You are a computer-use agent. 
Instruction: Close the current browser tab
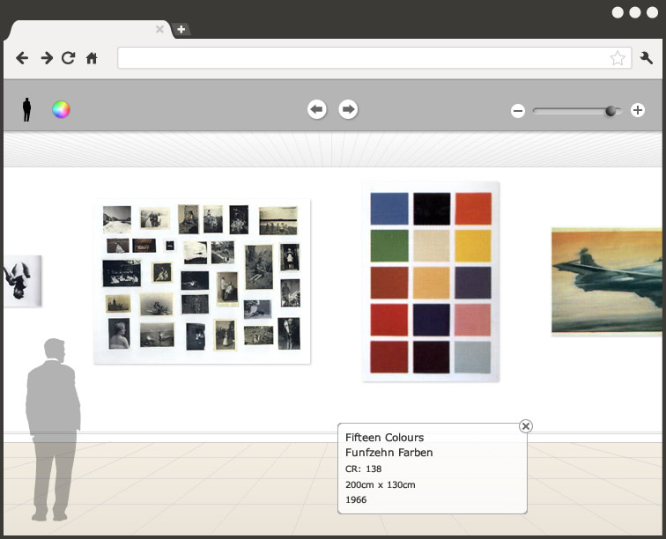click(159, 29)
